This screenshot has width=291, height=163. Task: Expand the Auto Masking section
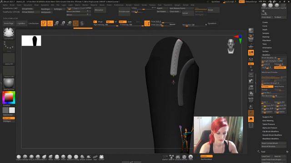click(x=268, y=121)
